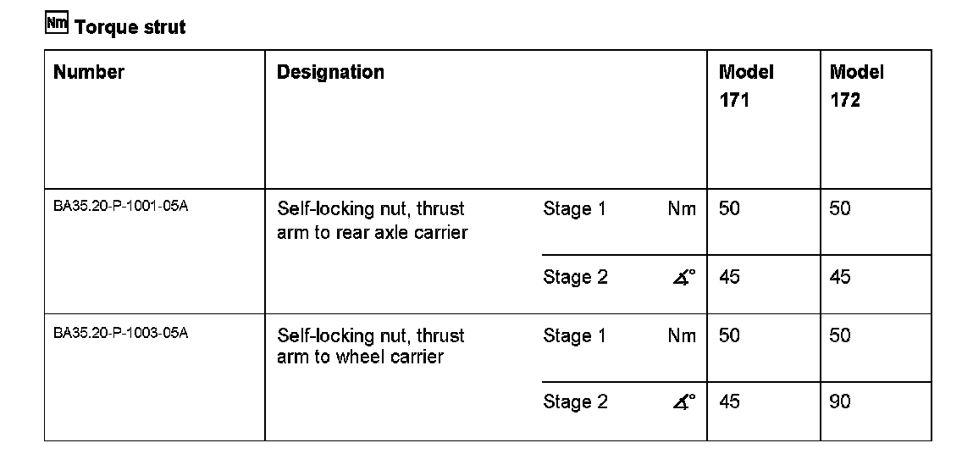Select Model 171 Stage 1 value for rear axle
The height and width of the screenshot is (454, 962).
click(729, 208)
